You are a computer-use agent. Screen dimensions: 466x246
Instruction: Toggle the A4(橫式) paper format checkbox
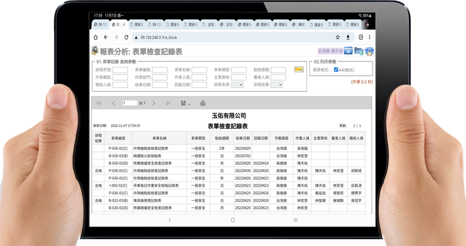point(336,69)
